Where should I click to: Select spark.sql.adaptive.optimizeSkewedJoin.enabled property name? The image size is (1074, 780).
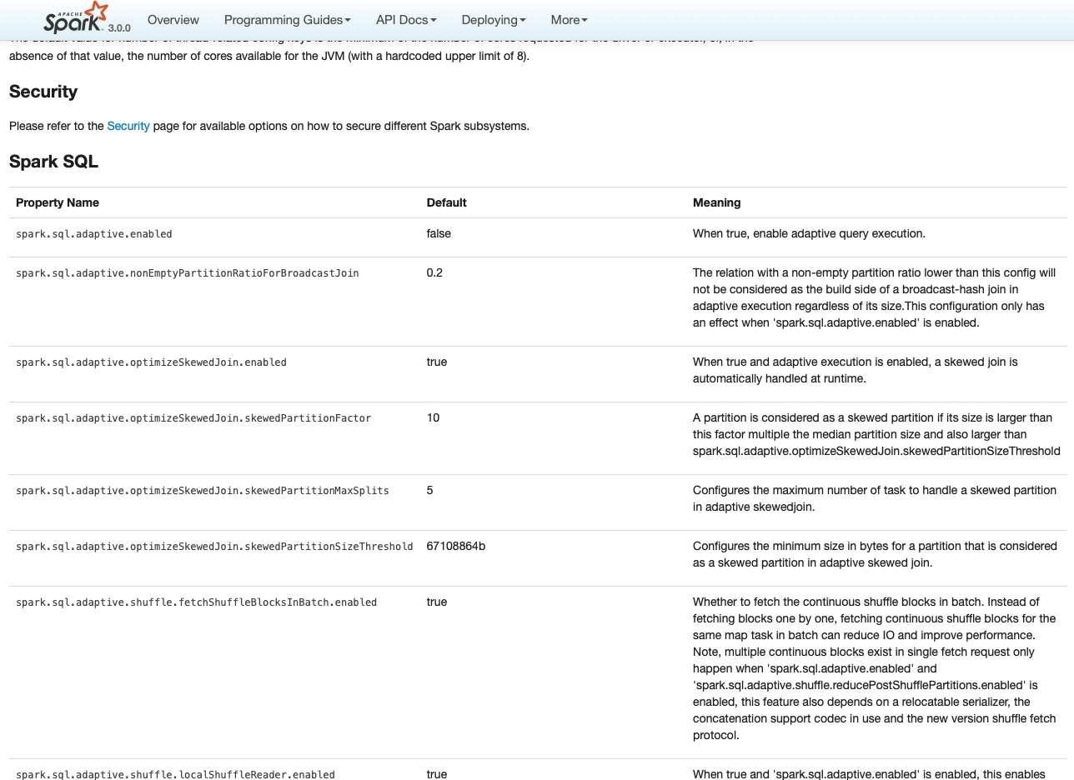[151, 362]
